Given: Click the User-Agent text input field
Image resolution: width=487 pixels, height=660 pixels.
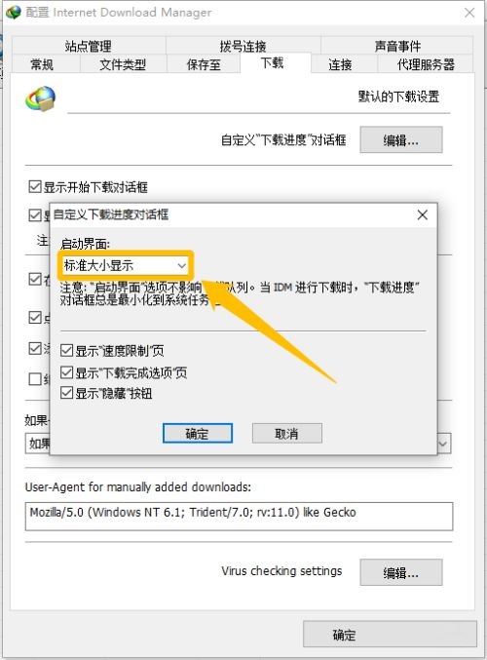Looking at the screenshot, I should click(x=239, y=517).
